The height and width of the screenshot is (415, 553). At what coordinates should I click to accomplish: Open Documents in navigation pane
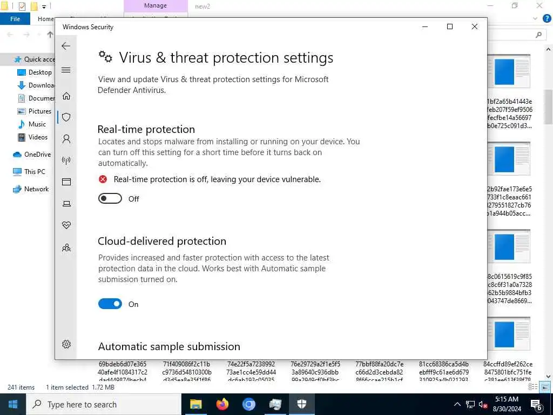click(x=36, y=98)
